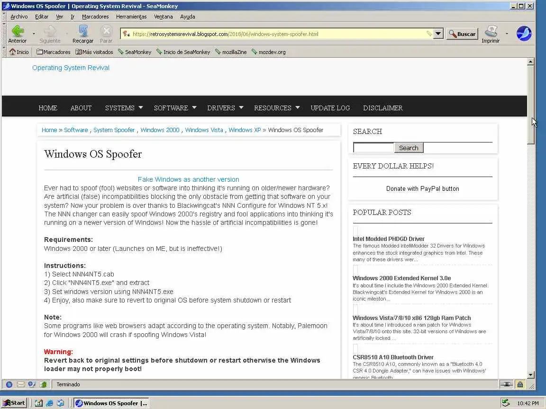Open the Archivo menu
Image resolution: width=546 pixels, height=409 pixels.
point(19,17)
